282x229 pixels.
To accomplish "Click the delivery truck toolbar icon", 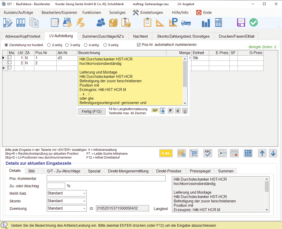I will click(186, 23).
